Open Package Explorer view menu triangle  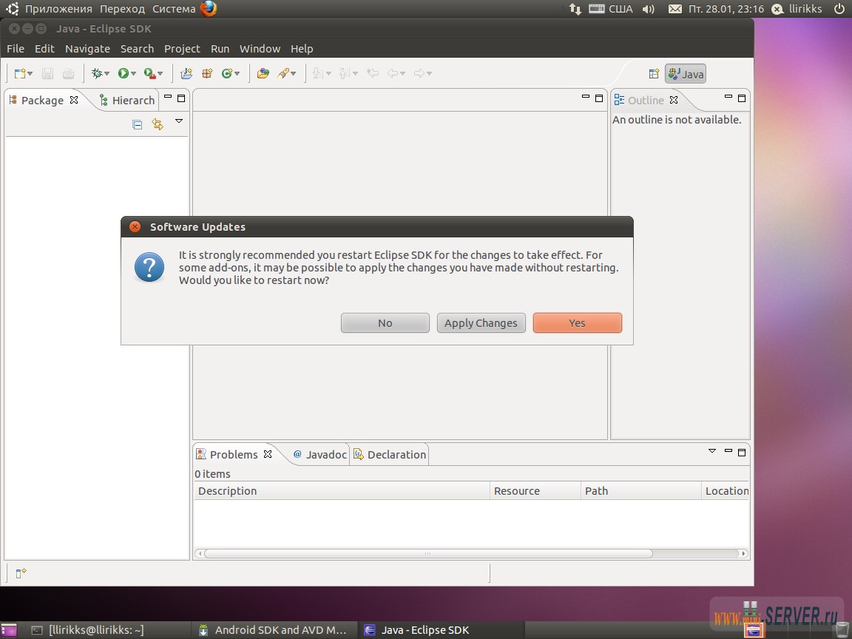pos(179,121)
